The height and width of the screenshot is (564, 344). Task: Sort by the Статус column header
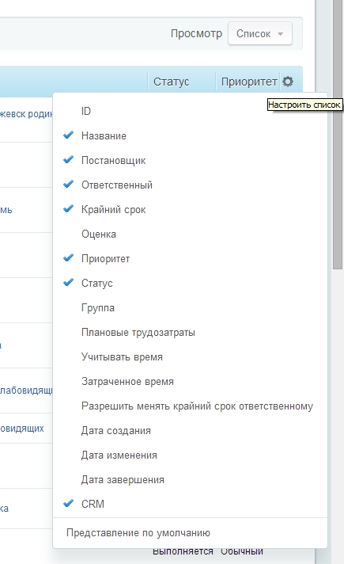(x=171, y=82)
